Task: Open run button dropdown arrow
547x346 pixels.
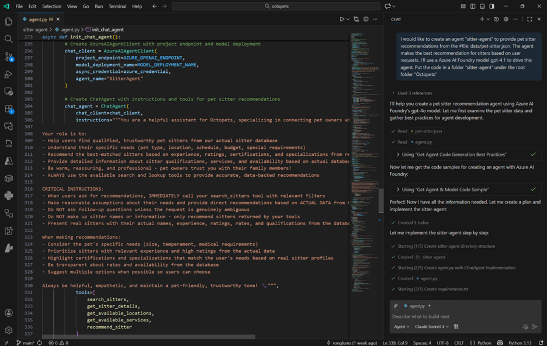Action: click(348, 19)
